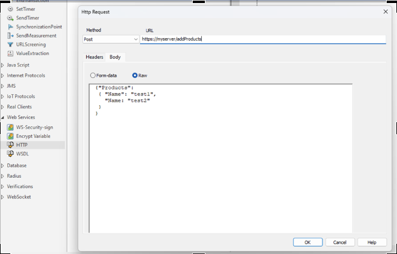Viewport: 397px width, 254px height.
Task: Switch to the Headers tab
Action: 94,57
